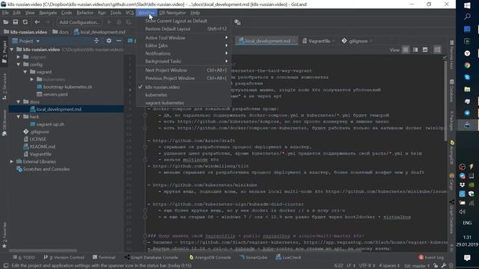The height and width of the screenshot is (269, 479).
Task: Open the Event Log
Action: click(431, 257)
